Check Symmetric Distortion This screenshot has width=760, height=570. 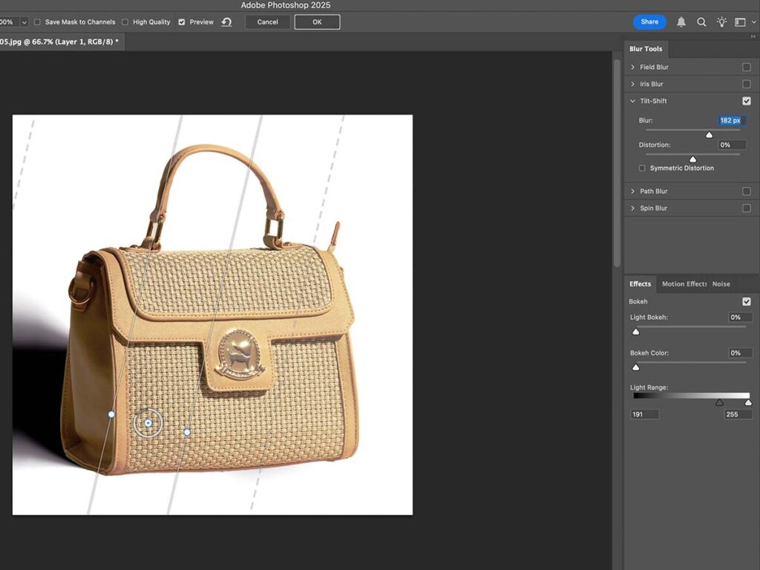(642, 168)
